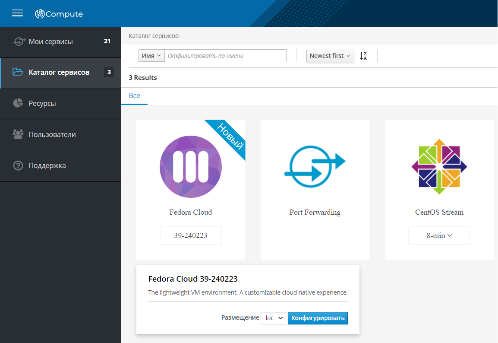498x343 pixels.
Task: Select the Размещение loc dropdown
Action: coord(273,318)
